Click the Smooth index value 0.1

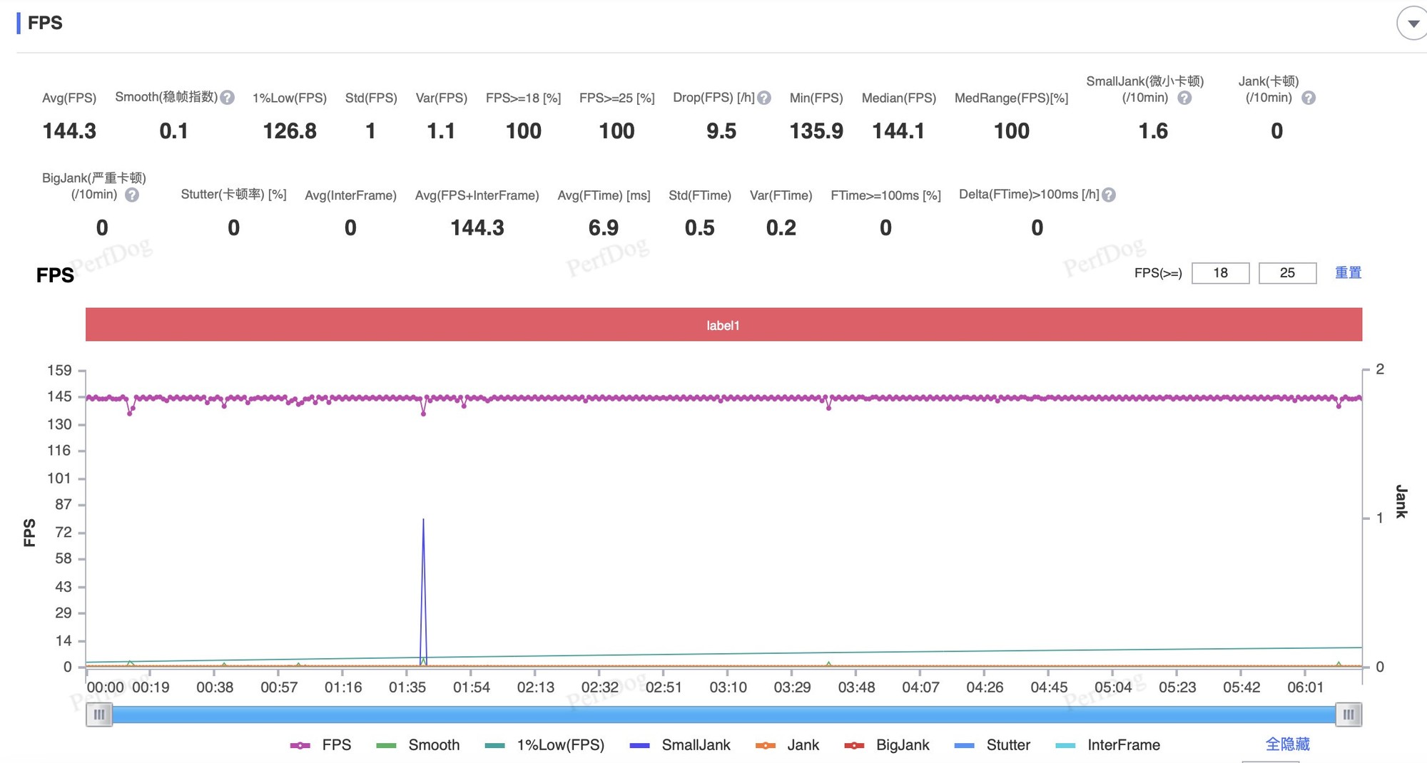coord(174,131)
